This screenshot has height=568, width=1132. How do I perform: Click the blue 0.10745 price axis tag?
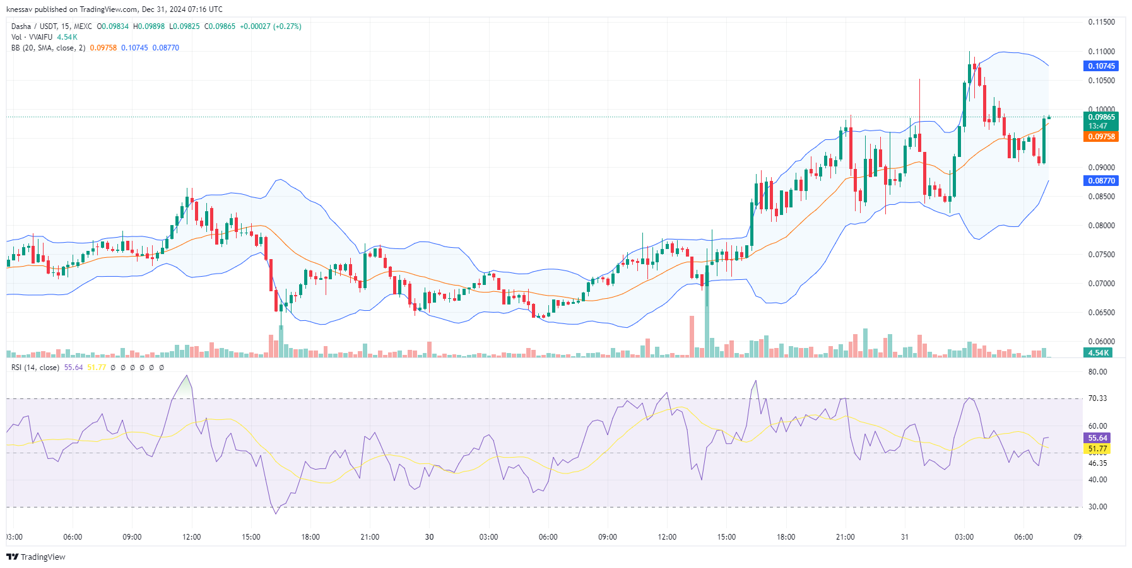1101,66
